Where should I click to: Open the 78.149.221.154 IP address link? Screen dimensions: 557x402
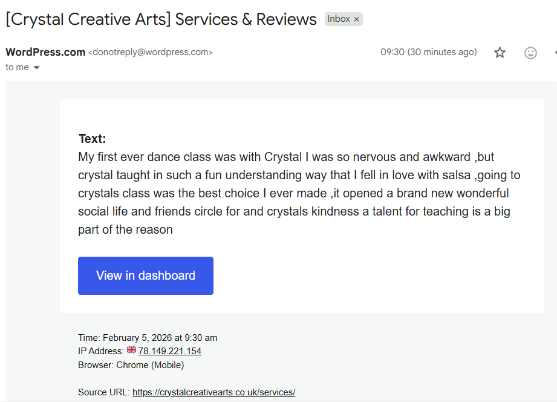pos(169,351)
